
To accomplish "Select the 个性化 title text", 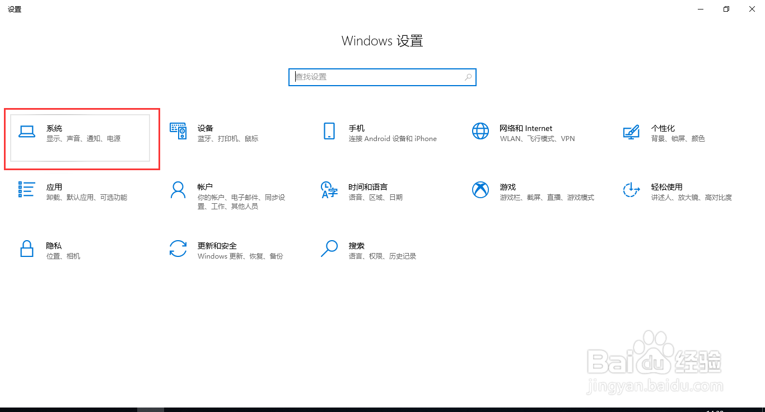I will 663,128.
